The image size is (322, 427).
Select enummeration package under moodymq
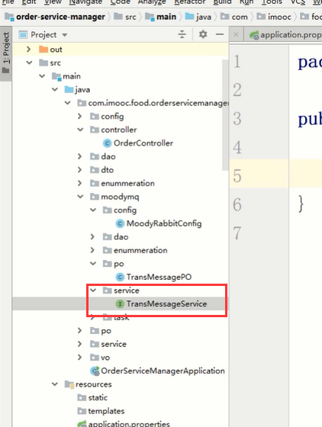135,250
